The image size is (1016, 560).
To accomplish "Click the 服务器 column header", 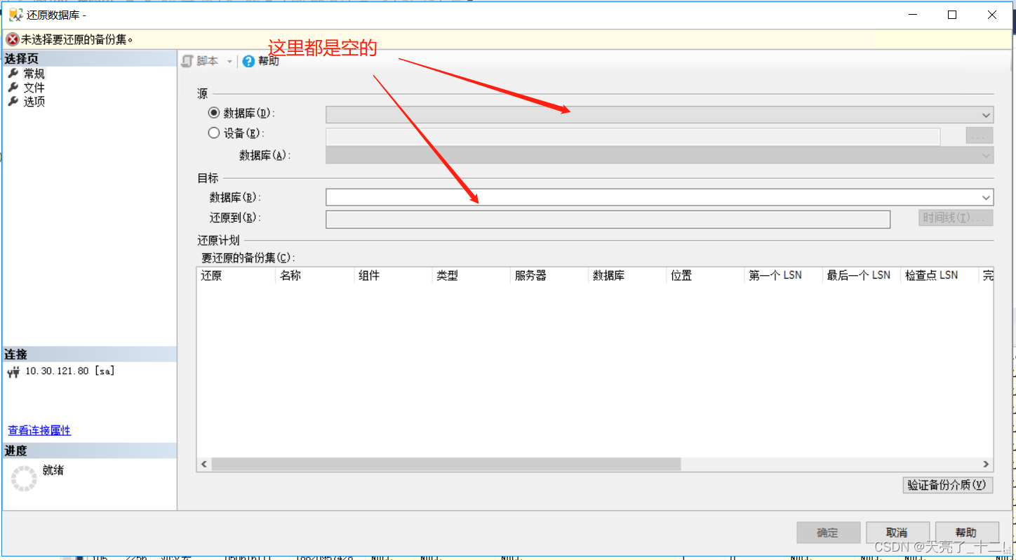I will pyautogui.click(x=549, y=276).
